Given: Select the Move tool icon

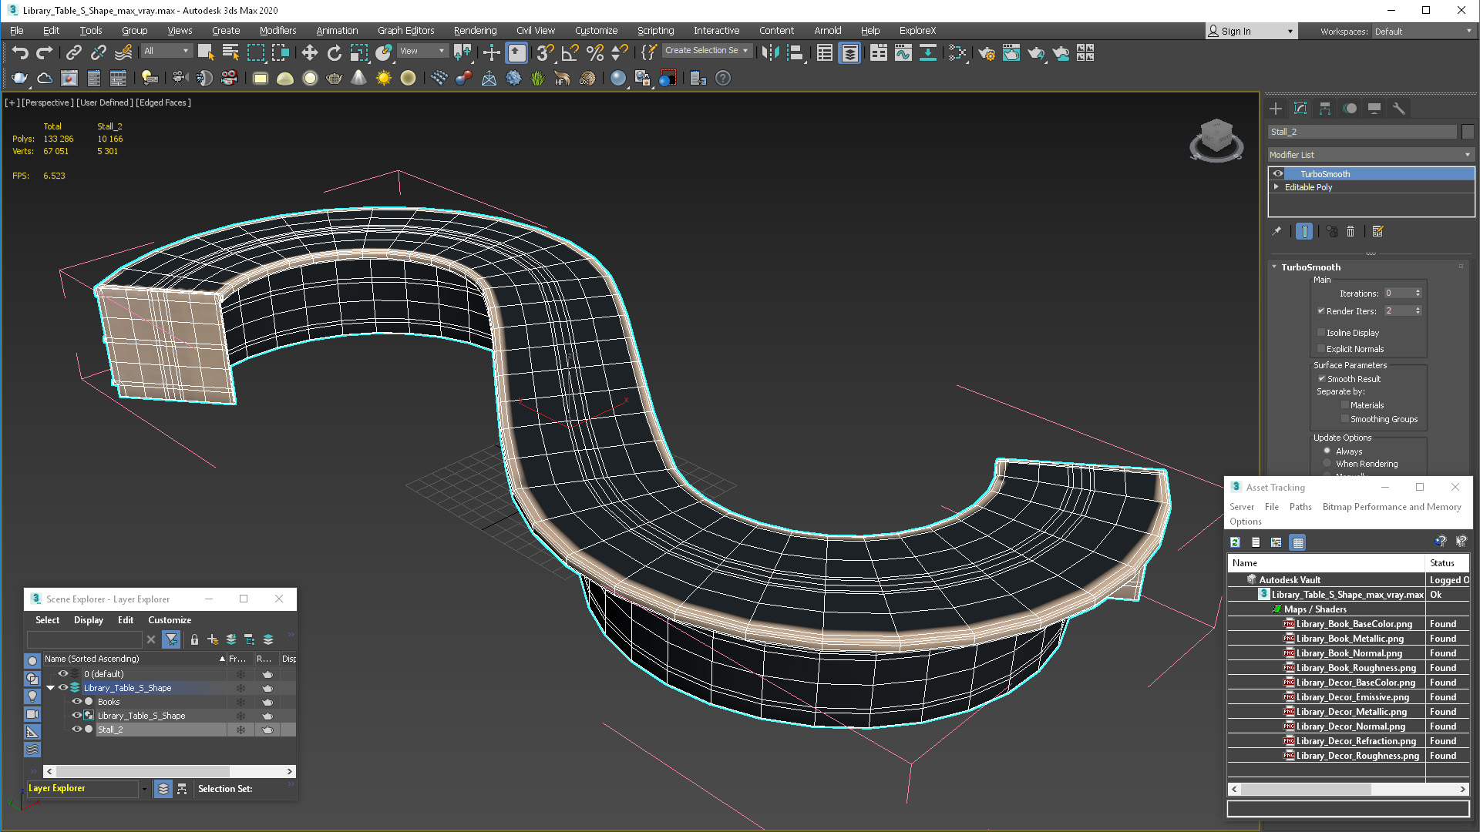Looking at the screenshot, I should click(x=309, y=52).
